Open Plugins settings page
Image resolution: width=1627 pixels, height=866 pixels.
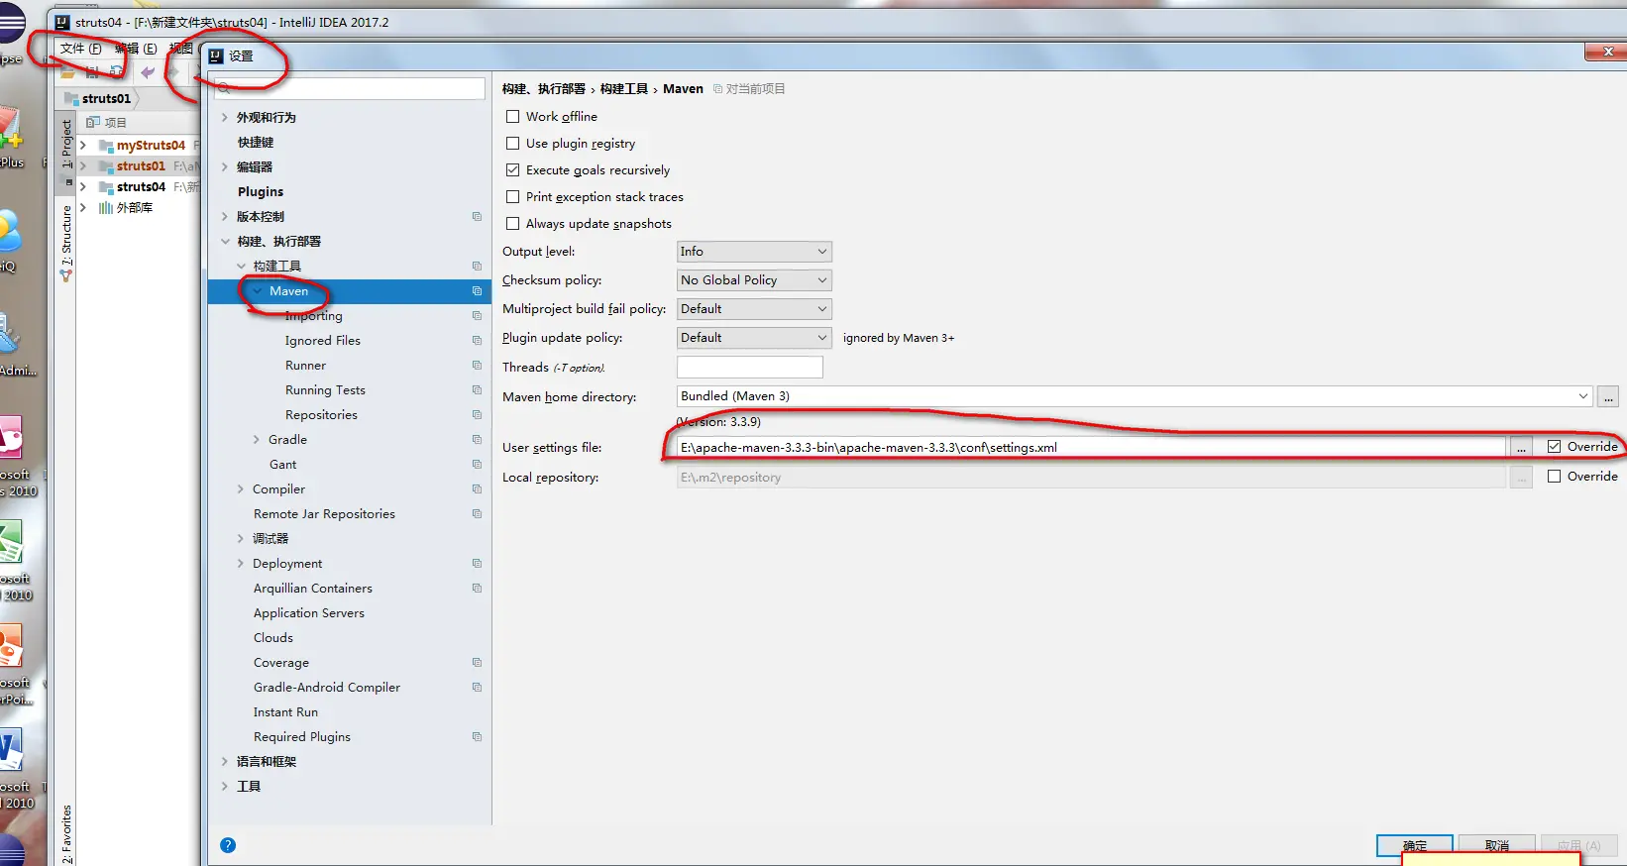pos(261,191)
